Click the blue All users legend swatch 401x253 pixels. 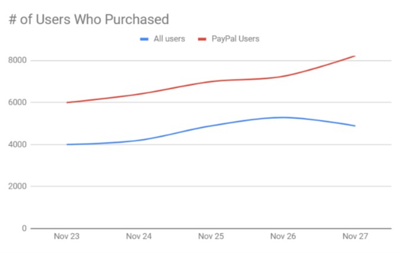coord(144,39)
